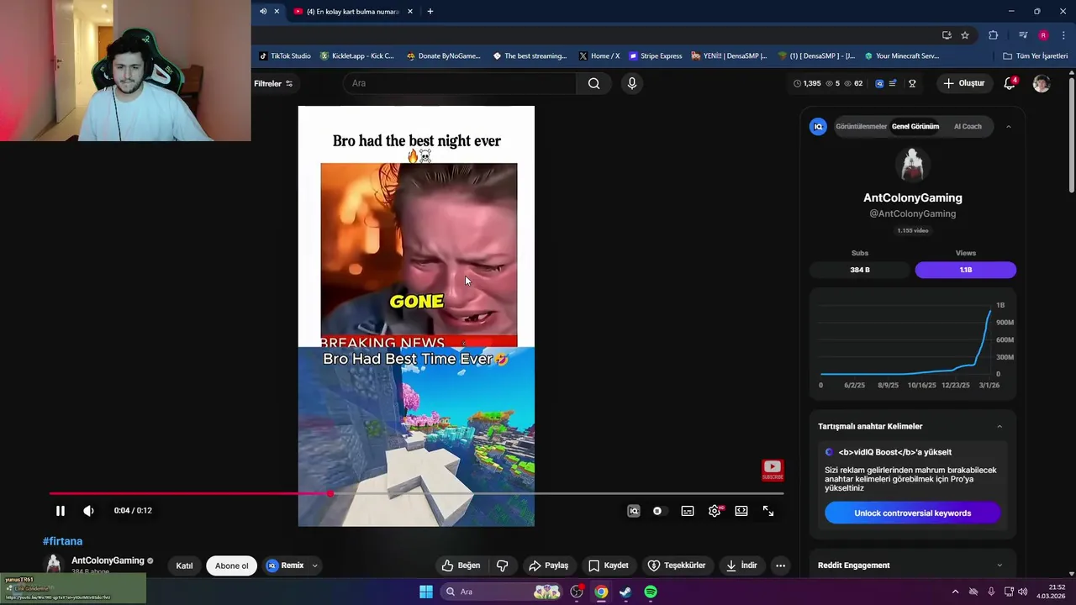The height and width of the screenshot is (605, 1076).
Task: Switch to the AI Coach tab
Action: [968, 126]
